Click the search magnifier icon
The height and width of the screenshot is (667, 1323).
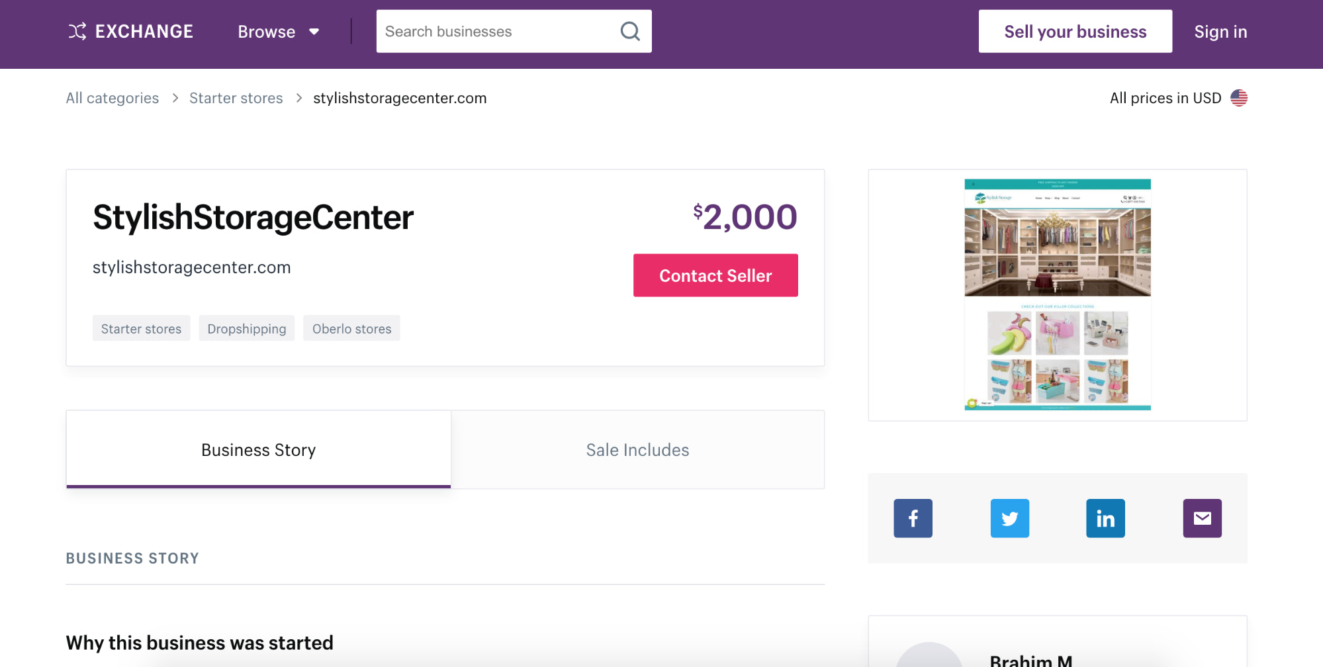coord(630,31)
